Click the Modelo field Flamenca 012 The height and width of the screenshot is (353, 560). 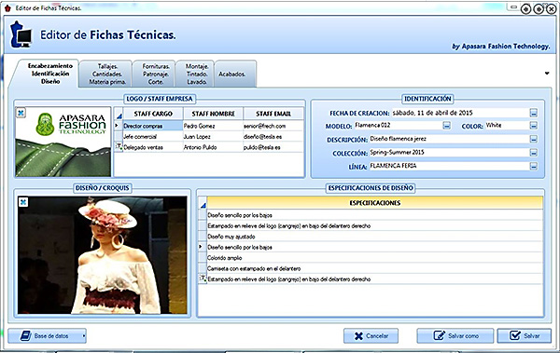398,125
